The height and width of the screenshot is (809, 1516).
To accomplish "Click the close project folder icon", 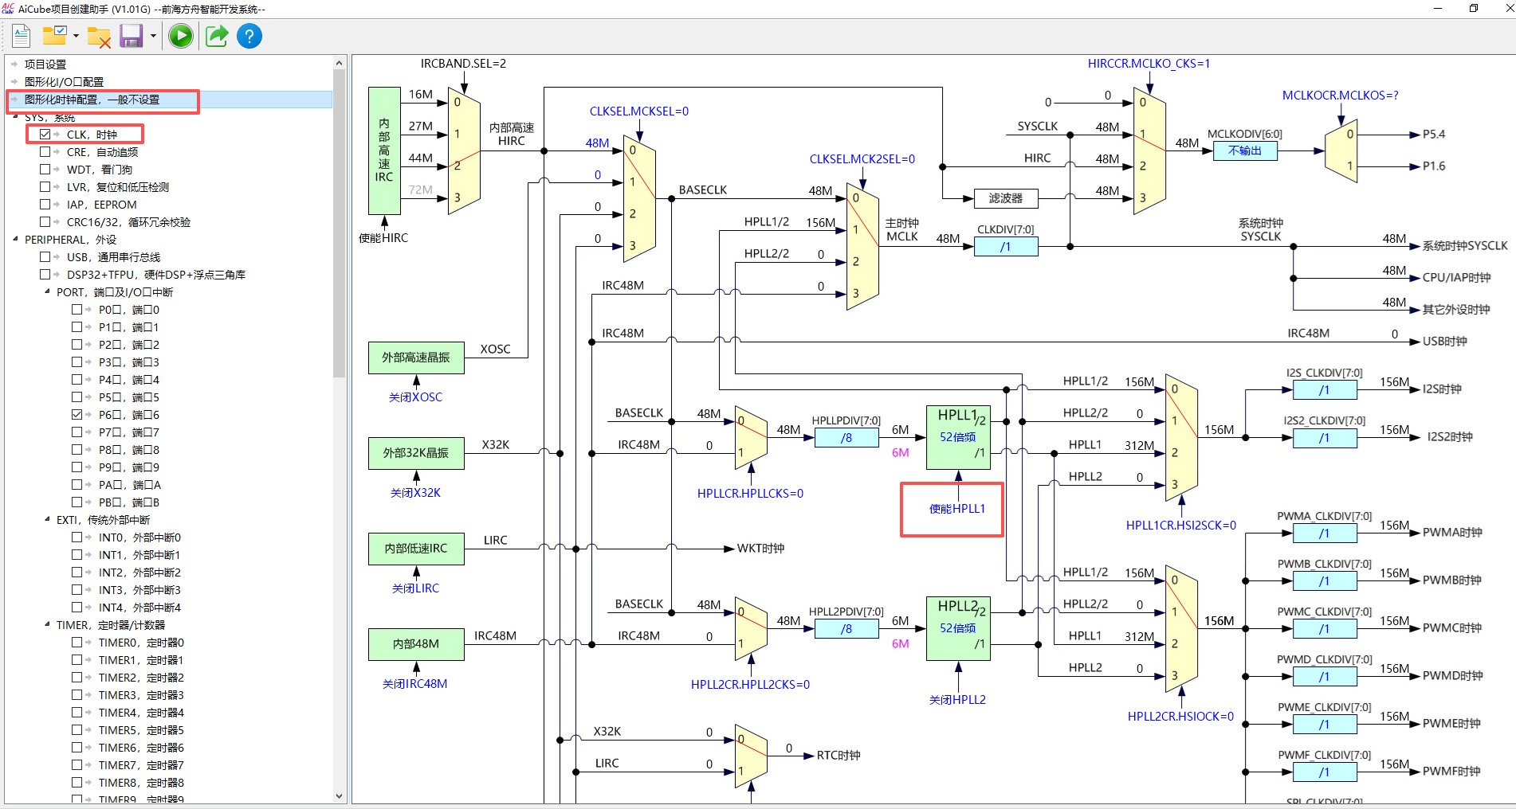I will point(99,36).
